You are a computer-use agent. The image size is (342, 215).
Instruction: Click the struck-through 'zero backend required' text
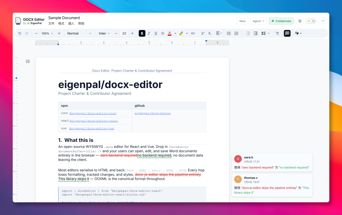coord(119,155)
